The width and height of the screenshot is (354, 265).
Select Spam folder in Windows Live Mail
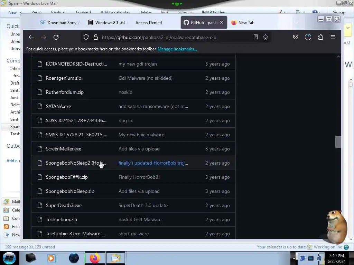coord(15,127)
